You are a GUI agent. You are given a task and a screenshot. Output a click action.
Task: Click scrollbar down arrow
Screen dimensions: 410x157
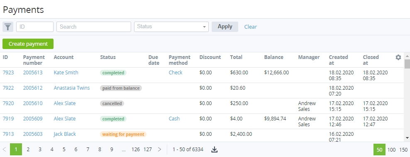407,137
